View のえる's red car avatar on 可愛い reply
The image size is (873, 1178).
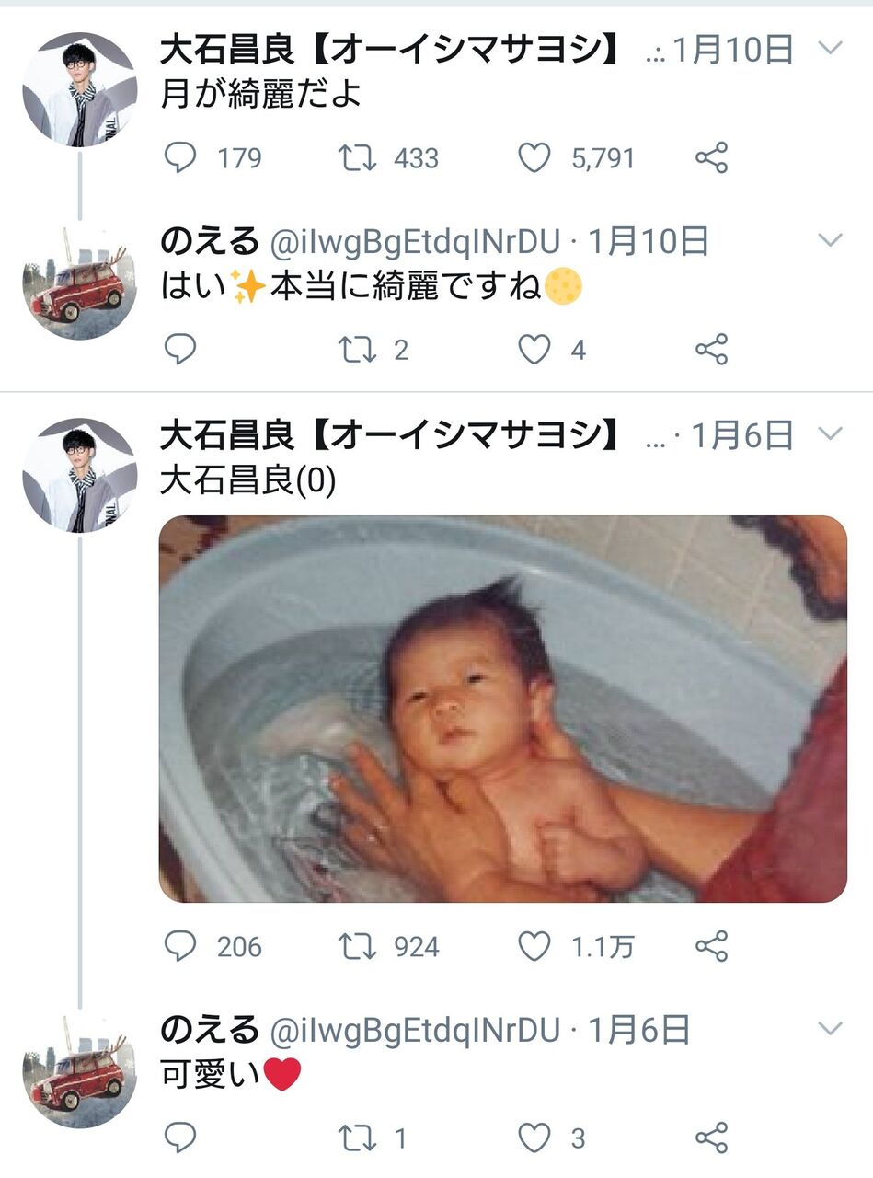point(79,1071)
